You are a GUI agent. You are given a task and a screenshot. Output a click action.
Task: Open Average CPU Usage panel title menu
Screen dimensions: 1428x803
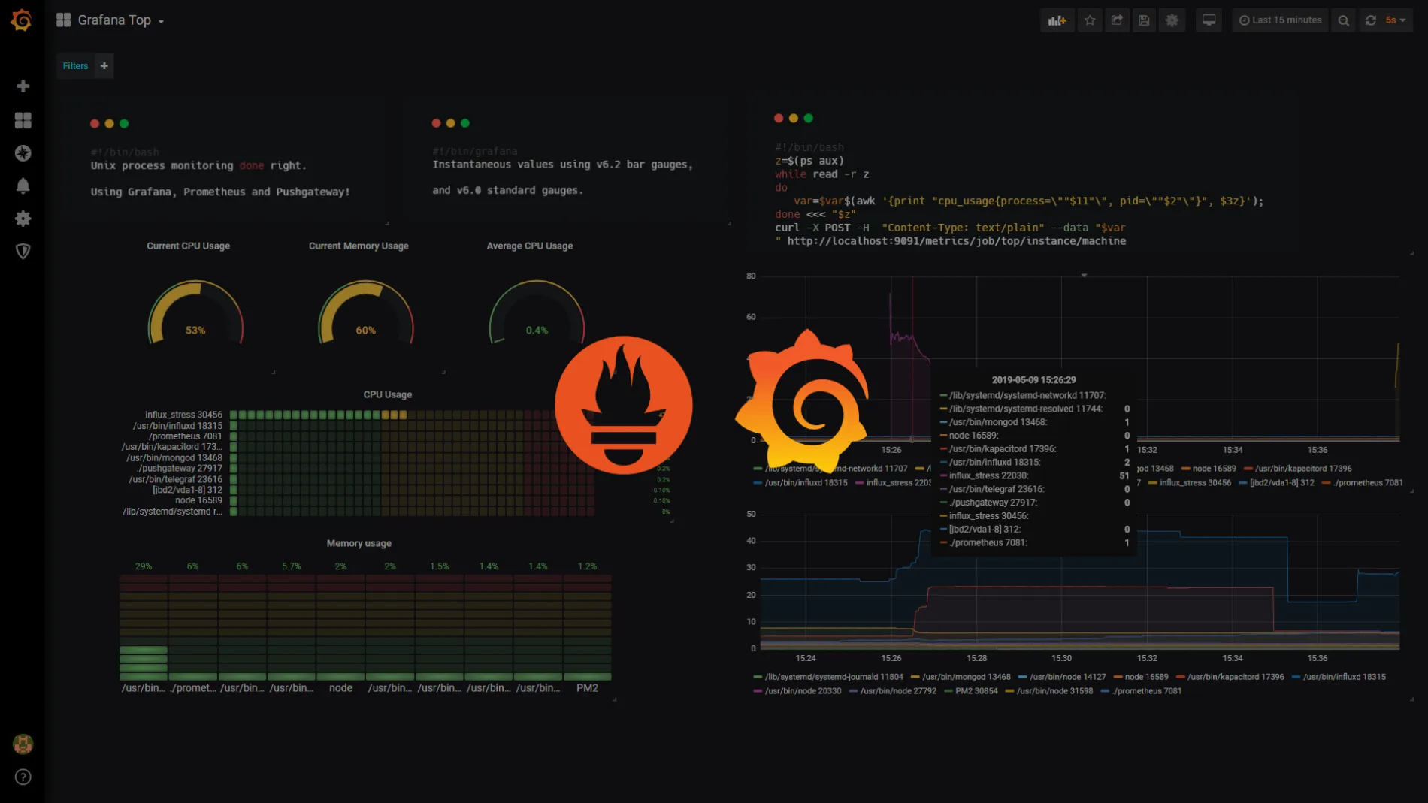tap(530, 246)
